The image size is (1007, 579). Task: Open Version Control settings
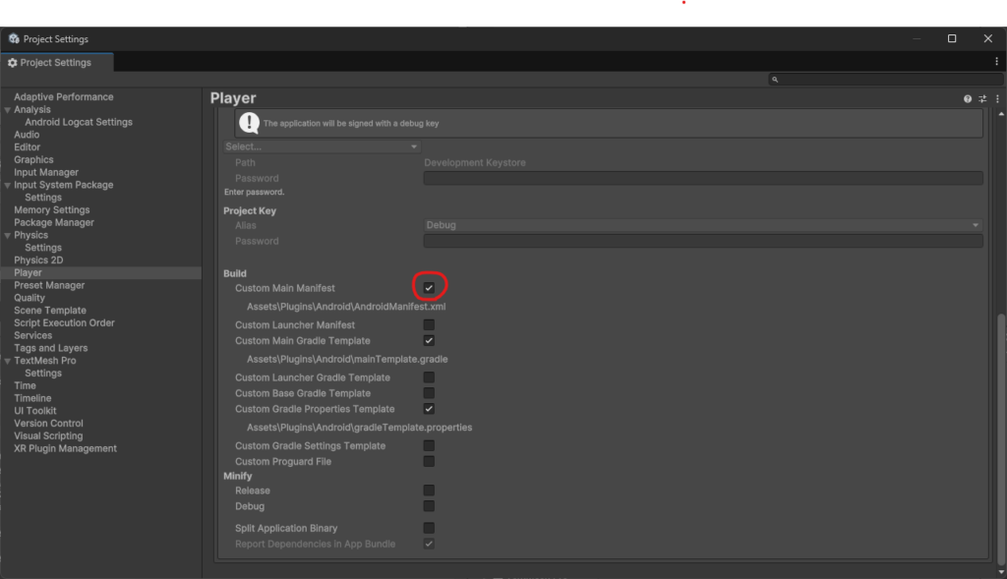pyautogui.click(x=49, y=423)
